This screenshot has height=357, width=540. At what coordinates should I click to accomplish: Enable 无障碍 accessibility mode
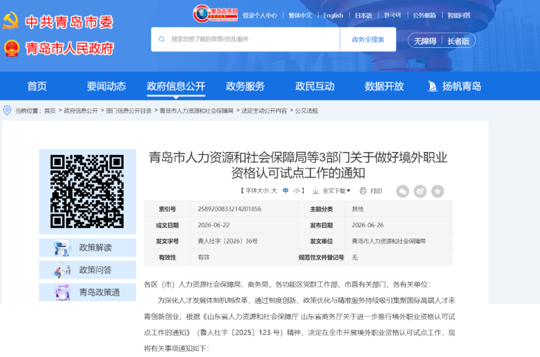pyautogui.click(x=425, y=41)
